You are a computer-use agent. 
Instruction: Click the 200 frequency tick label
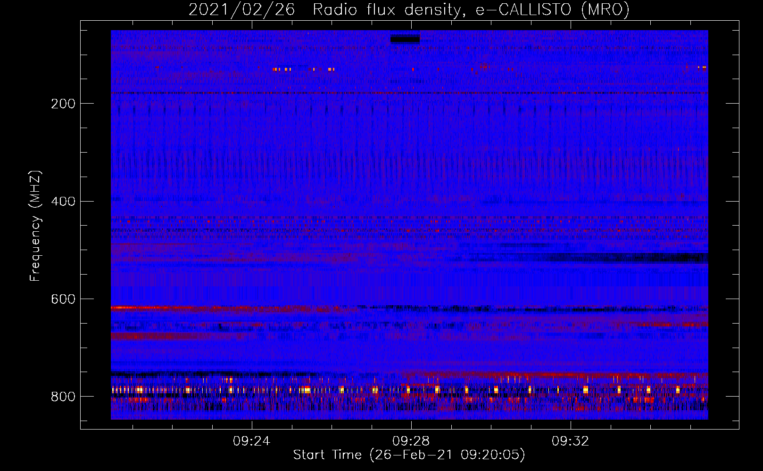pos(63,104)
